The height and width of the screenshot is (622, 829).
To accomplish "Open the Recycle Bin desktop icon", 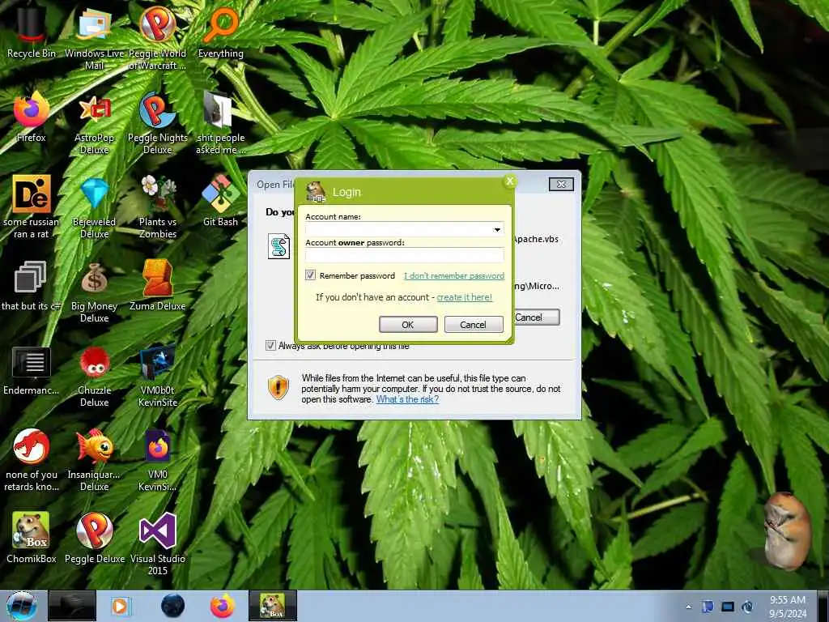I will pyautogui.click(x=31, y=30).
